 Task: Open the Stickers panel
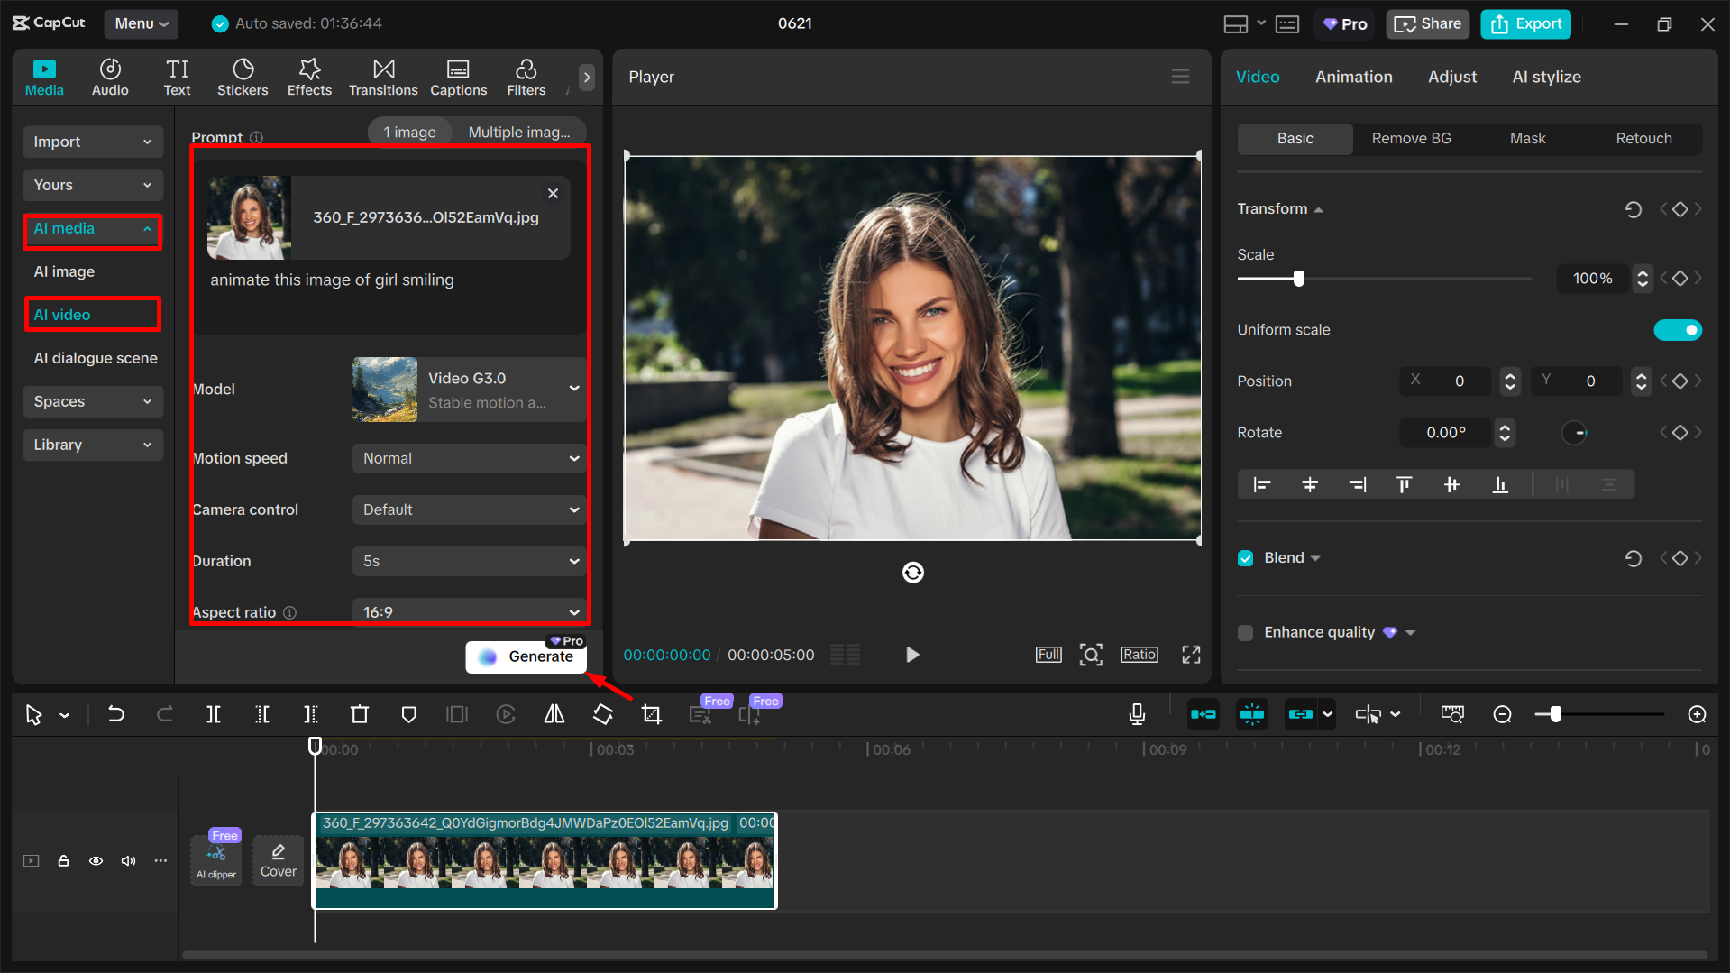click(243, 77)
